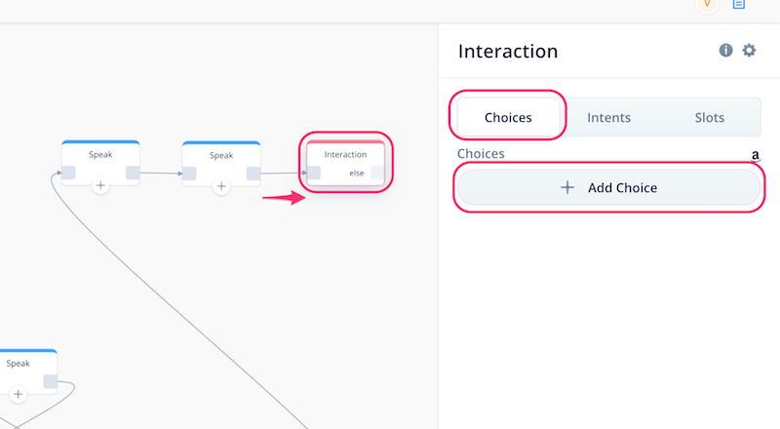
Task: Add step under second Speak block
Action: (221, 186)
